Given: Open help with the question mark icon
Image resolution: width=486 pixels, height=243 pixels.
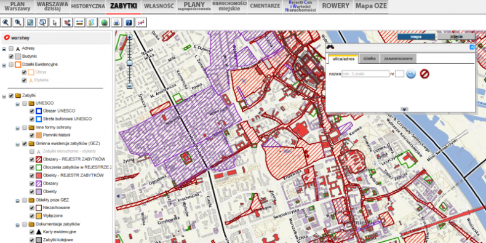Looking at the screenshot, I should (129, 22).
